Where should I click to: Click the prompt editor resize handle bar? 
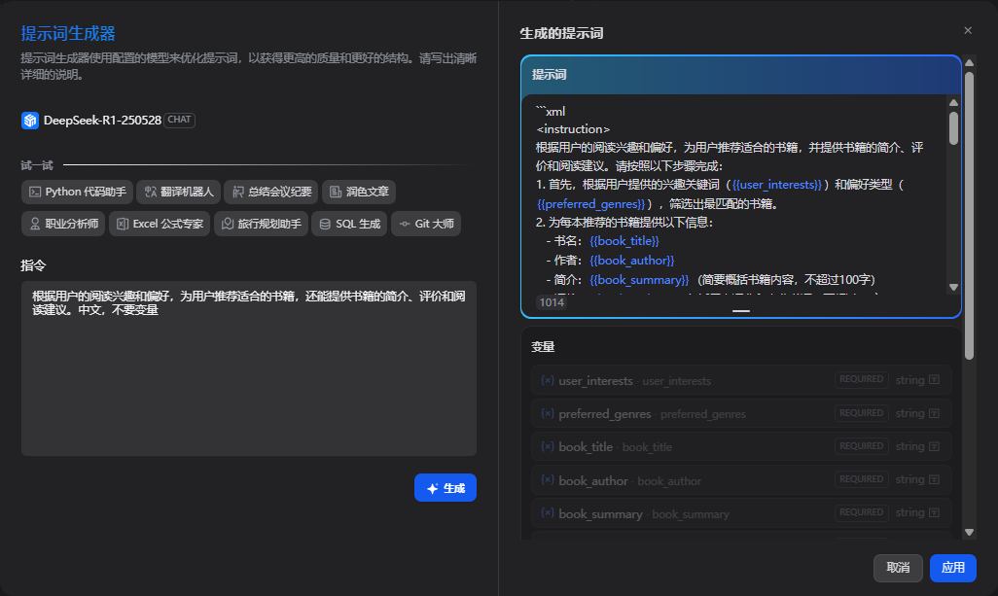tap(741, 311)
